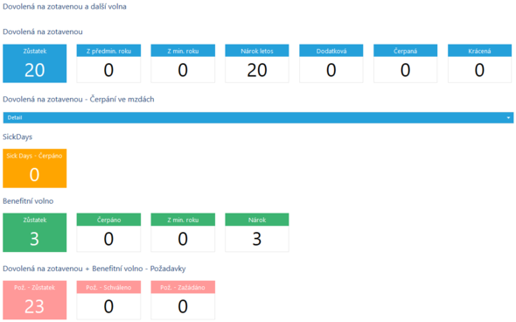The height and width of the screenshot is (322, 516).
Task: Click the Detail bar label
Action: tap(15, 117)
